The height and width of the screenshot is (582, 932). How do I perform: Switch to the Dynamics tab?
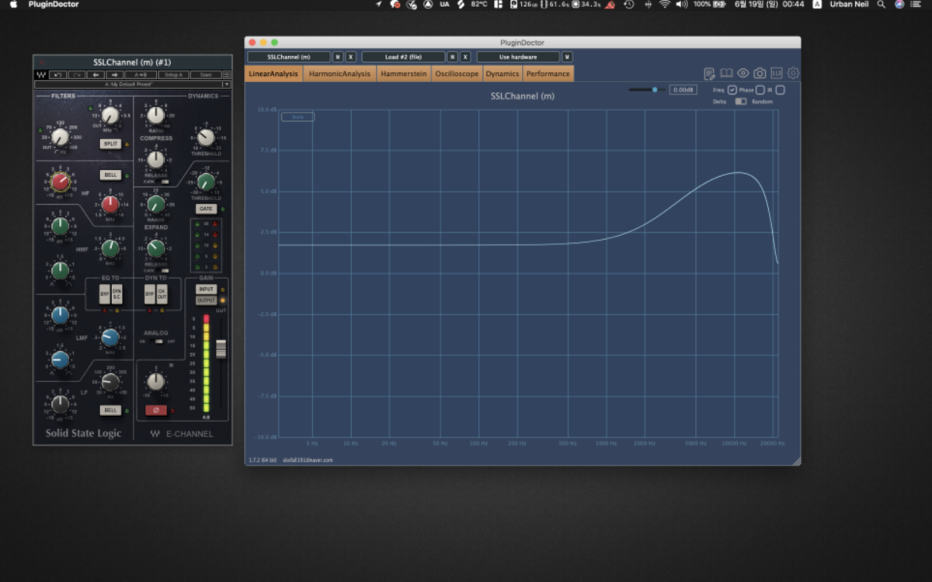(503, 74)
